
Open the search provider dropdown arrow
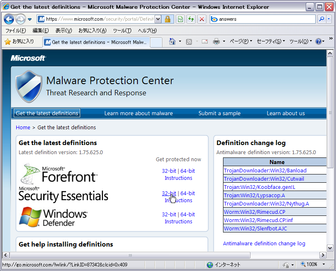pyautogui.click(x=329, y=19)
